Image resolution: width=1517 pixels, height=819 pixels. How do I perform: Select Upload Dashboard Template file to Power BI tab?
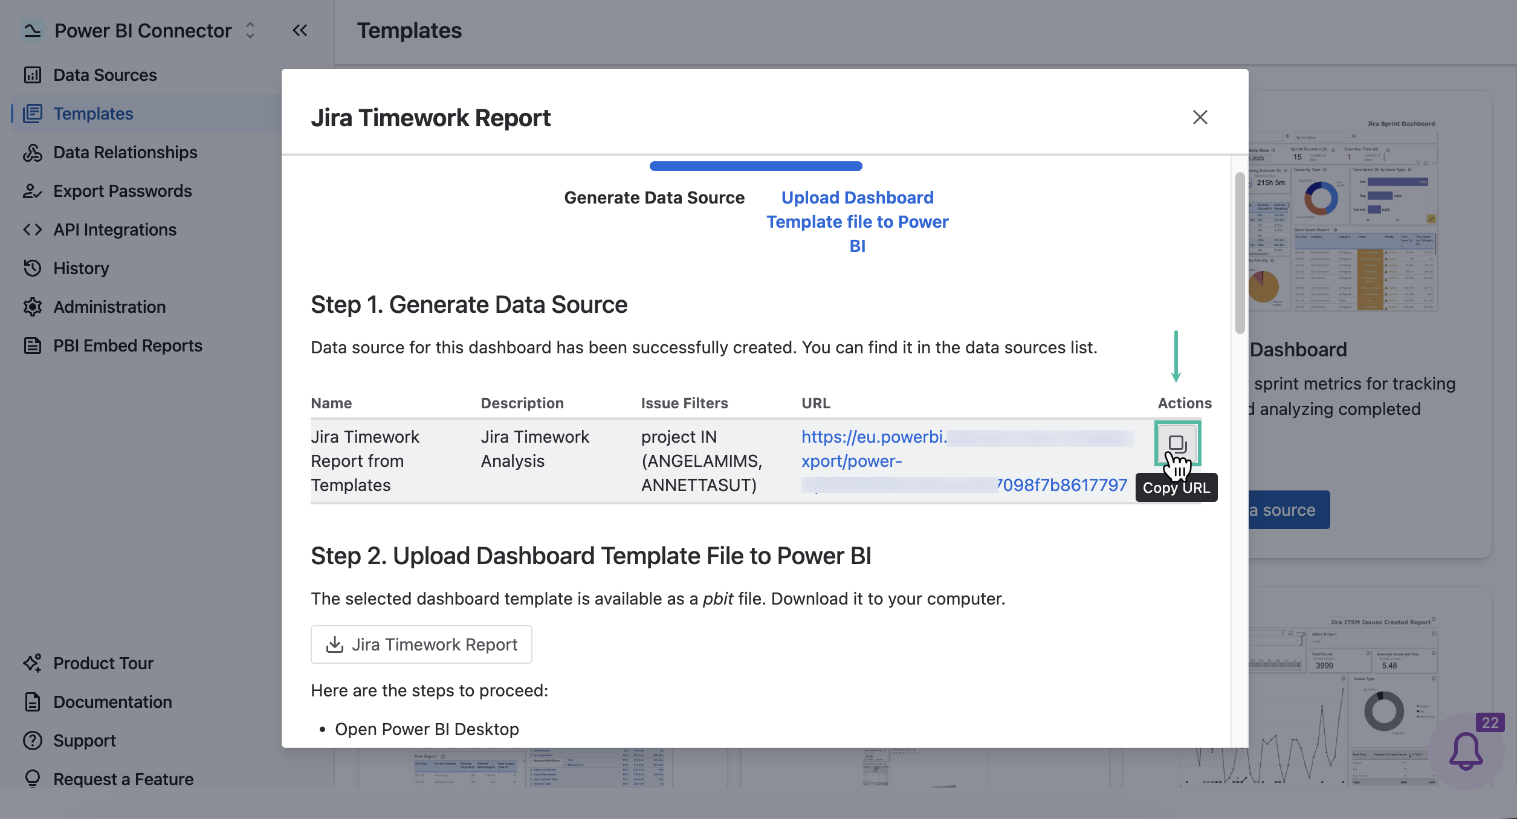pyautogui.click(x=858, y=222)
